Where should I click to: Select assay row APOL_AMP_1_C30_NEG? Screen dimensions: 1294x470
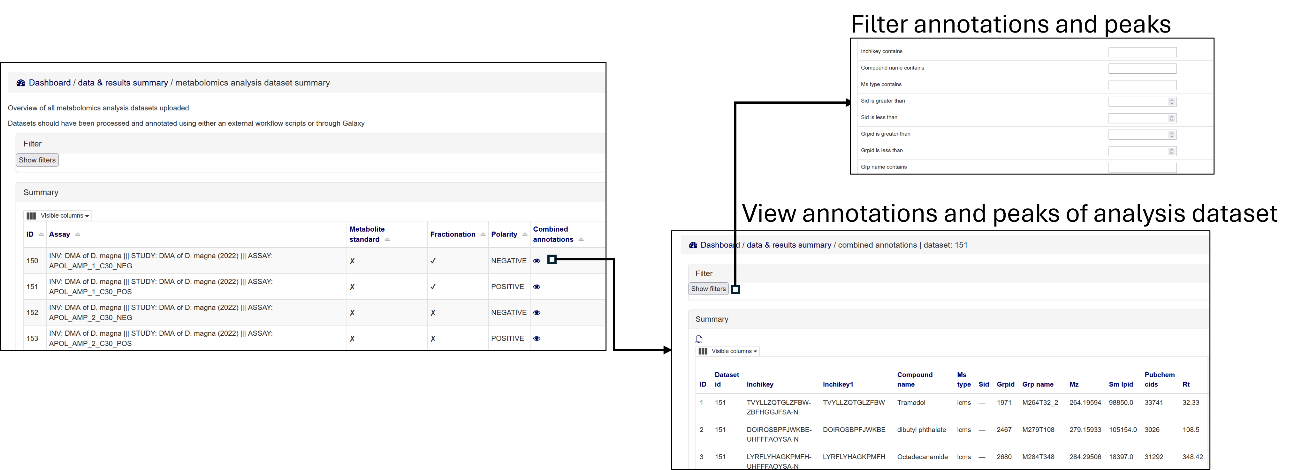tap(161, 261)
